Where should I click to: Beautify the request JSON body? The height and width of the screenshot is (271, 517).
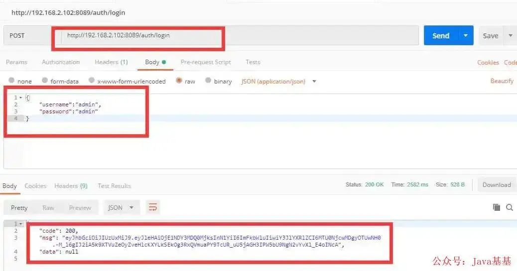tap(502, 81)
